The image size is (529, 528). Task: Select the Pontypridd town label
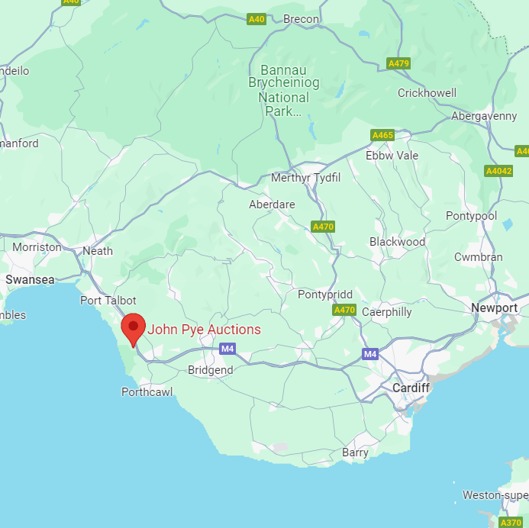pyautogui.click(x=325, y=295)
